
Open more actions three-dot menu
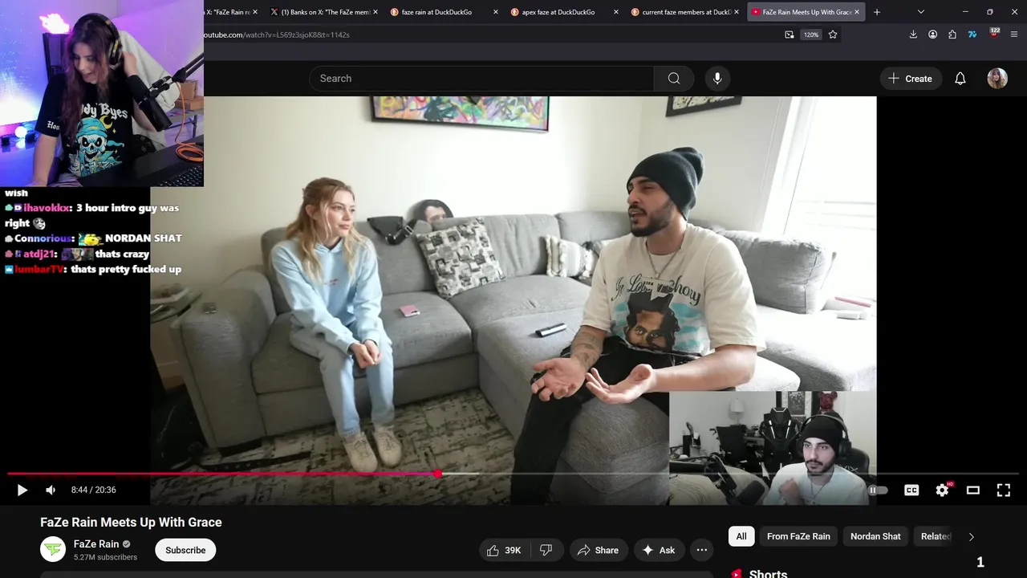[x=702, y=550]
